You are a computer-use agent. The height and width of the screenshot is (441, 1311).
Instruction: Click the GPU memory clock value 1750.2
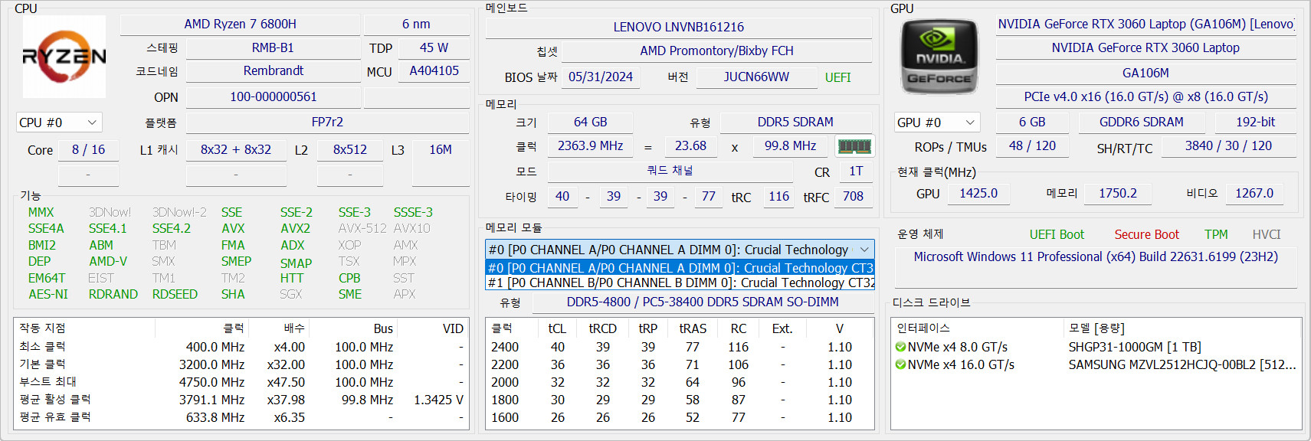(x=1118, y=194)
